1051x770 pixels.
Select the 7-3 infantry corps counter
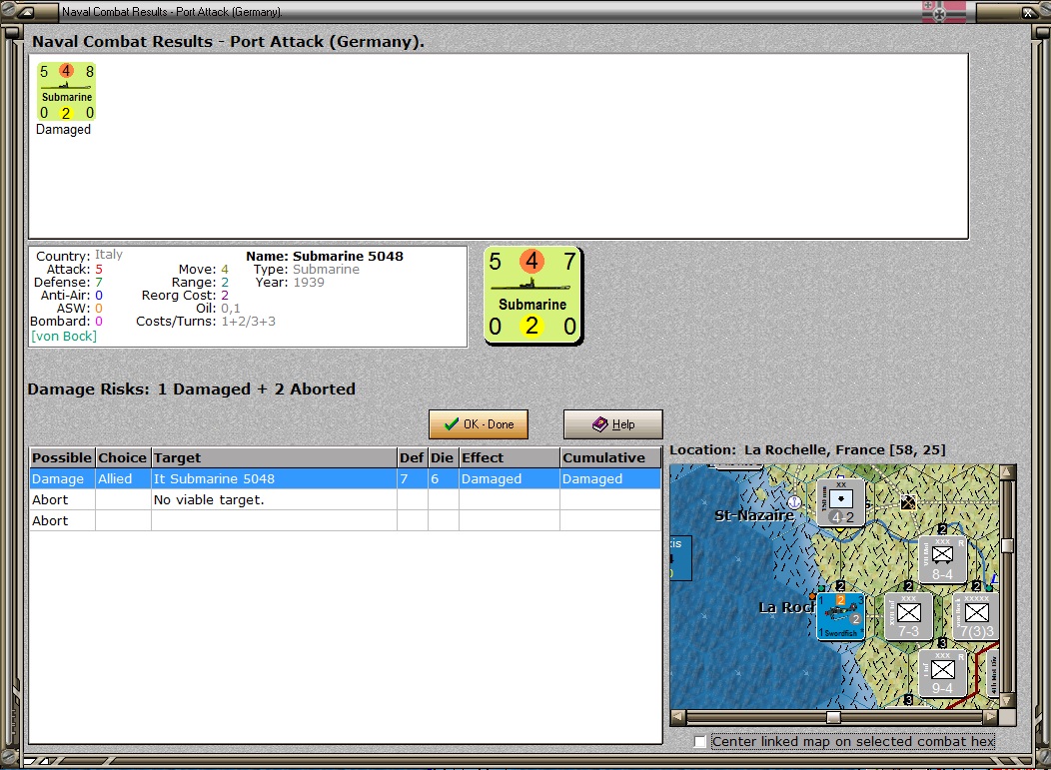point(908,616)
